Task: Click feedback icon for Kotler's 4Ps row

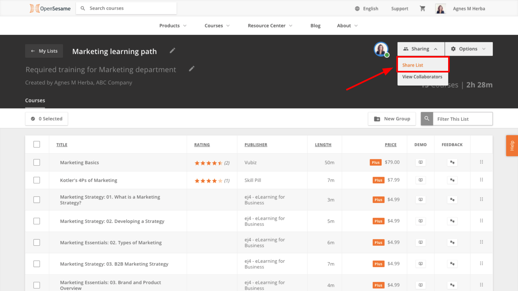Action: pyautogui.click(x=452, y=180)
